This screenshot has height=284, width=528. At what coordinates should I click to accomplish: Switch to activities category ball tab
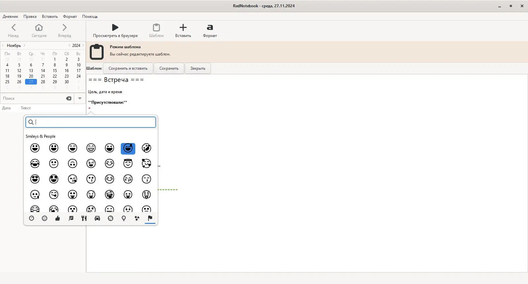[x=111, y=218]
